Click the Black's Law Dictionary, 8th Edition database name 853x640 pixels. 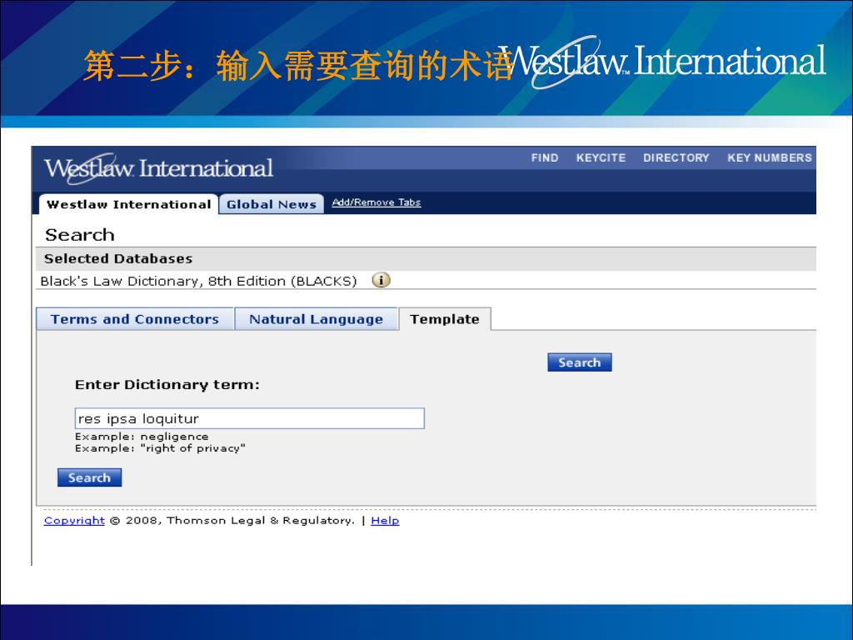[198, 281]
